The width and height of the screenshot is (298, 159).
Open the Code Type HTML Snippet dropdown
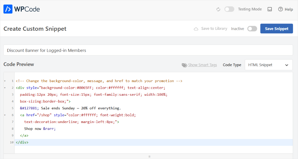click(x=269, y=65)
